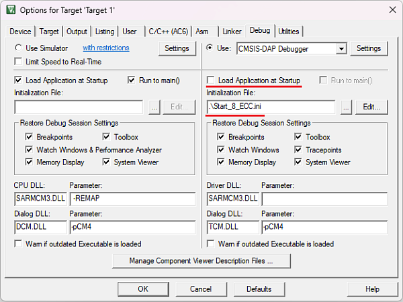This screenshot has width=403, height=302.
Task: Switch to the Utilities tab
Action: [x=289, y=32]
